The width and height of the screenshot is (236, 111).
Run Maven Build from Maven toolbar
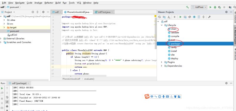(180, 17)
